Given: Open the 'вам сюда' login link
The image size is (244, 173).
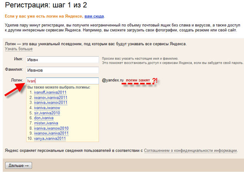Looking at the screenshot, I should tap(94, 17).
